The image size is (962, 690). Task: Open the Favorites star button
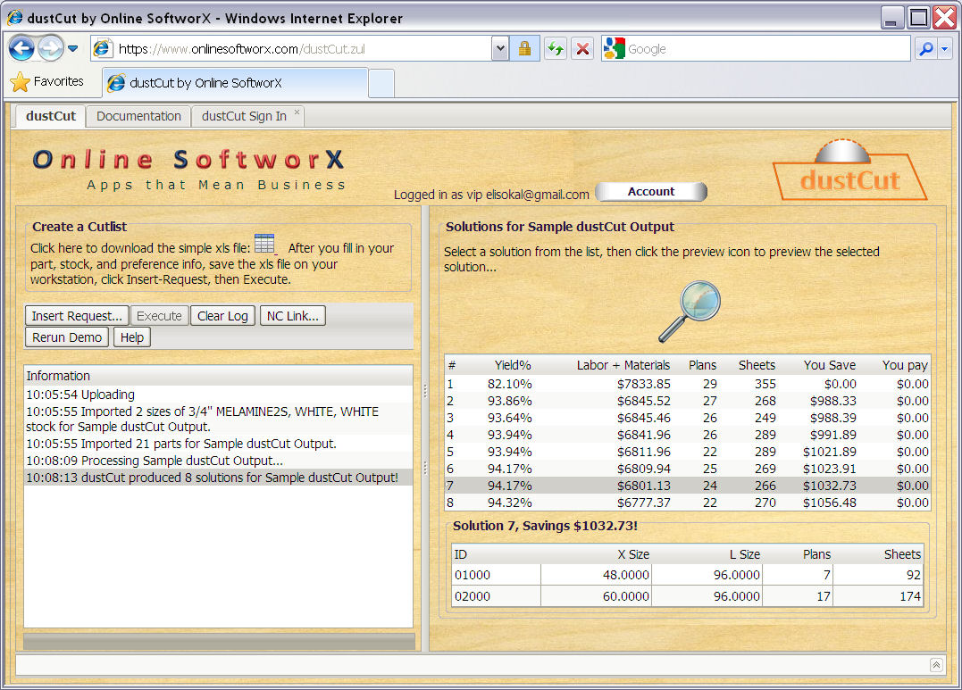(x=48, y=81)
